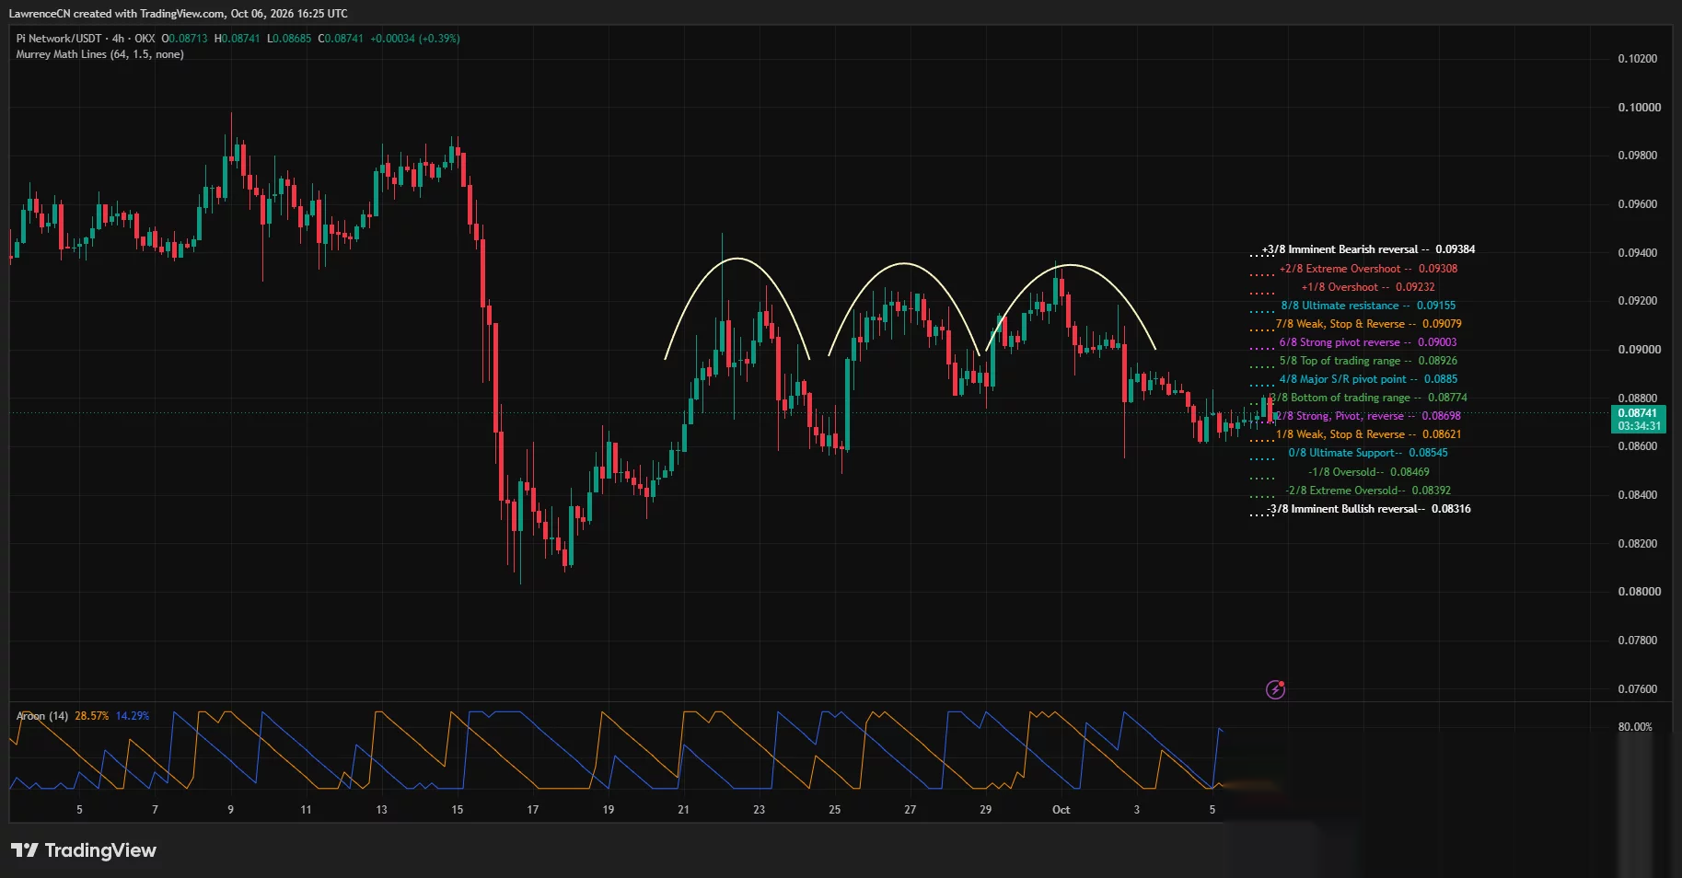
Task: Click the Aroon 14.29% blue value
Action: click(133, 716)
